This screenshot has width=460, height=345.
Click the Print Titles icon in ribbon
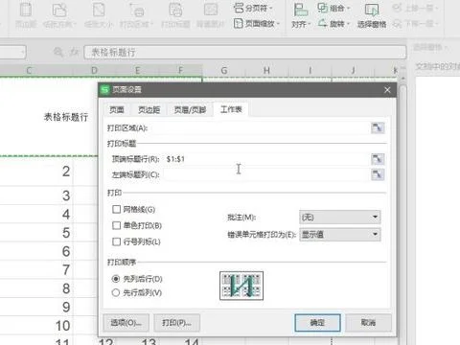(175, 15)
